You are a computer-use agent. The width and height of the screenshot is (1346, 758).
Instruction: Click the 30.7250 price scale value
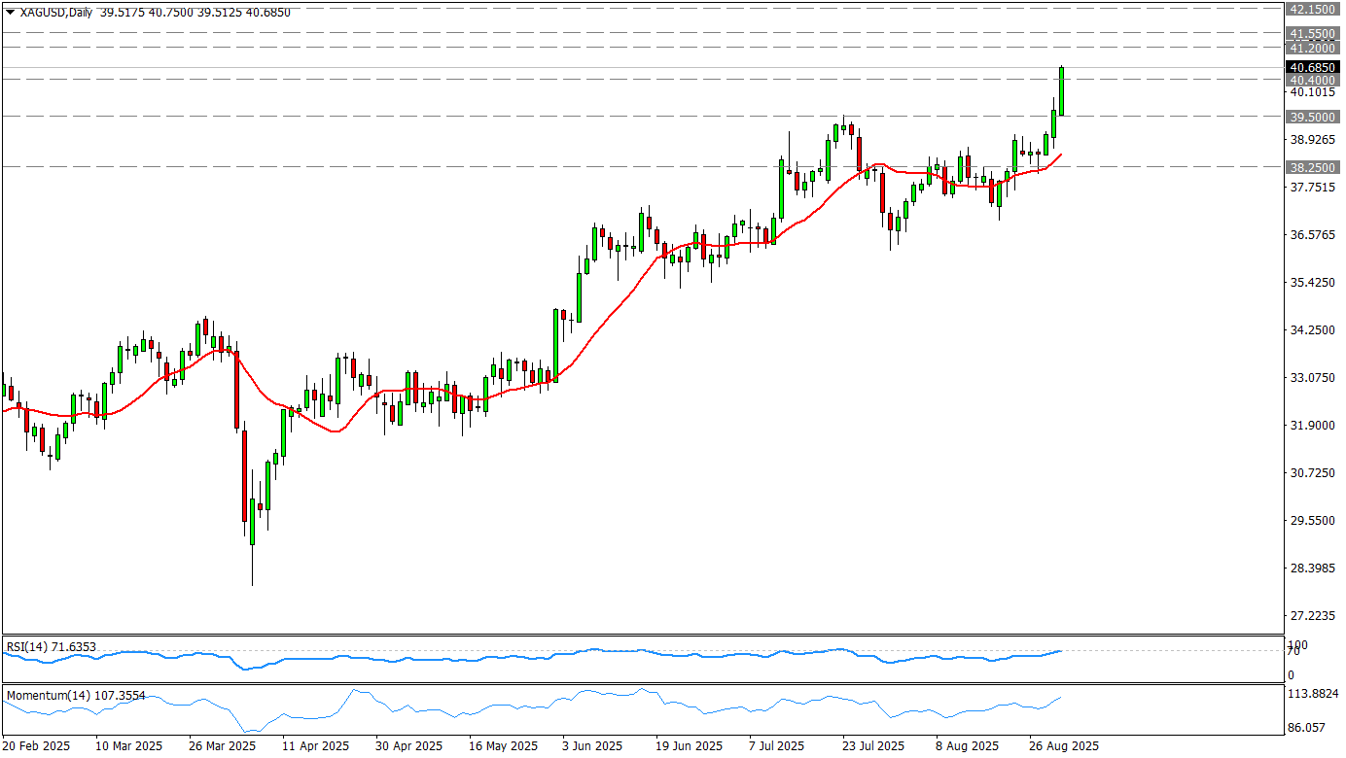(x=1311, y=473)
